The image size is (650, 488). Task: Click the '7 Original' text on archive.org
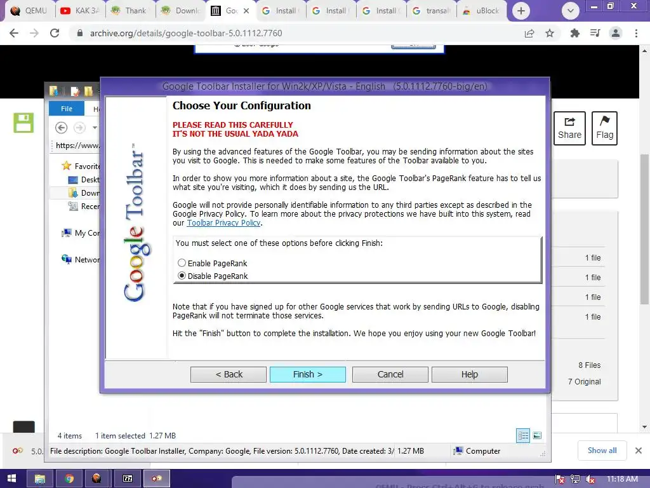(584, 382)
